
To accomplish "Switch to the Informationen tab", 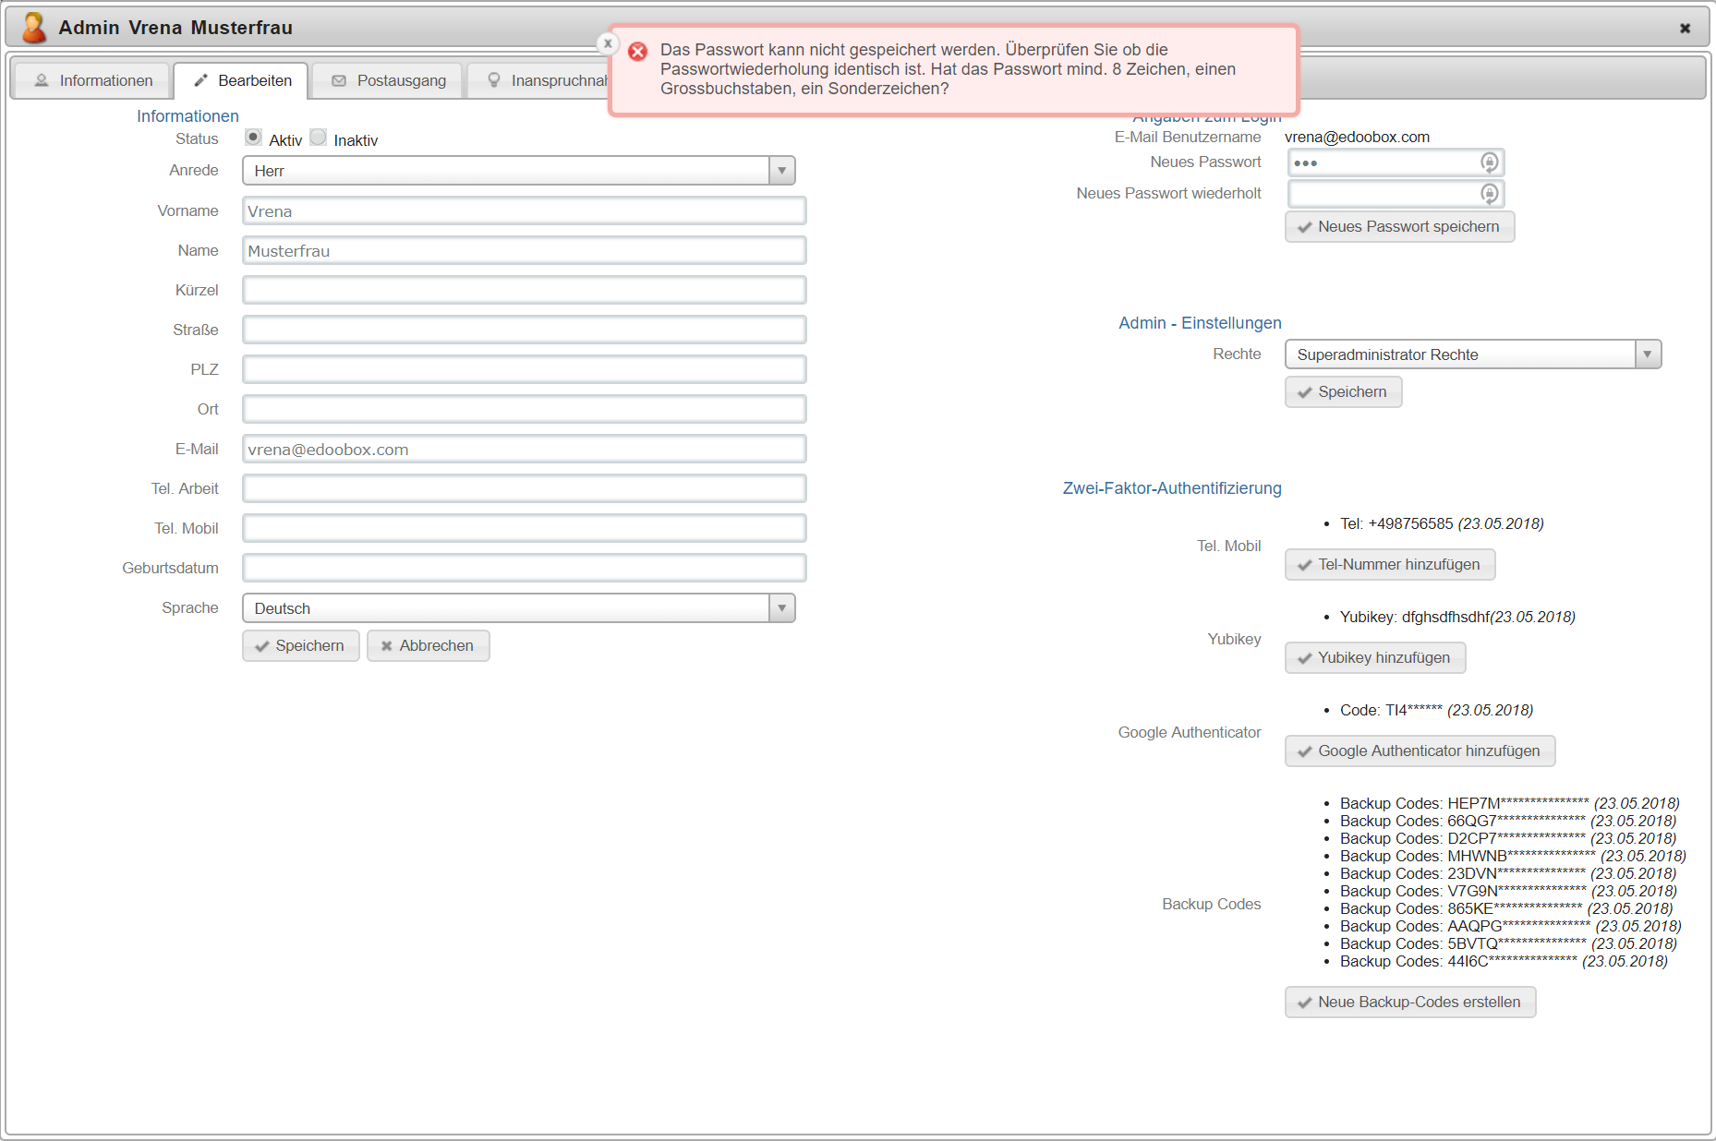I will (93, 81).
